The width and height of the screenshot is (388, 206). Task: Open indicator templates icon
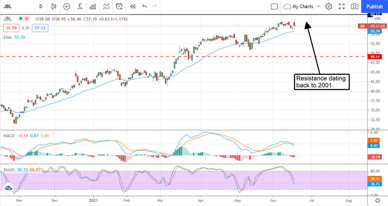point(106,6)
